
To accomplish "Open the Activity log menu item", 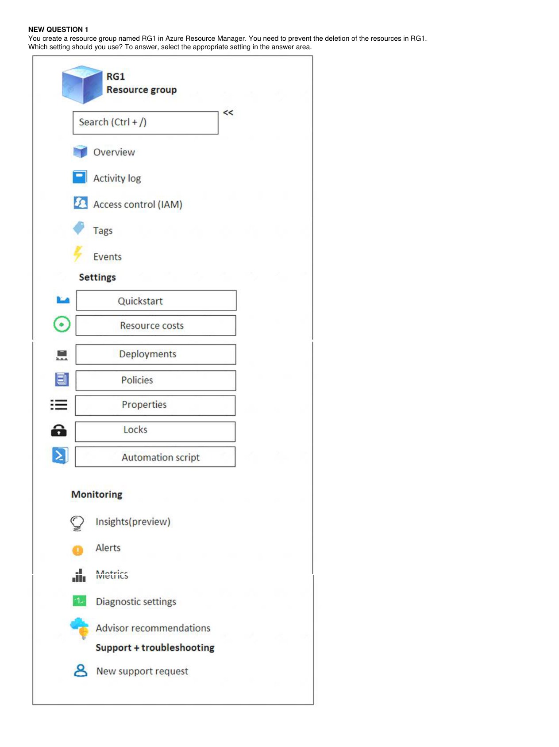I will click(x=117, y=178).
